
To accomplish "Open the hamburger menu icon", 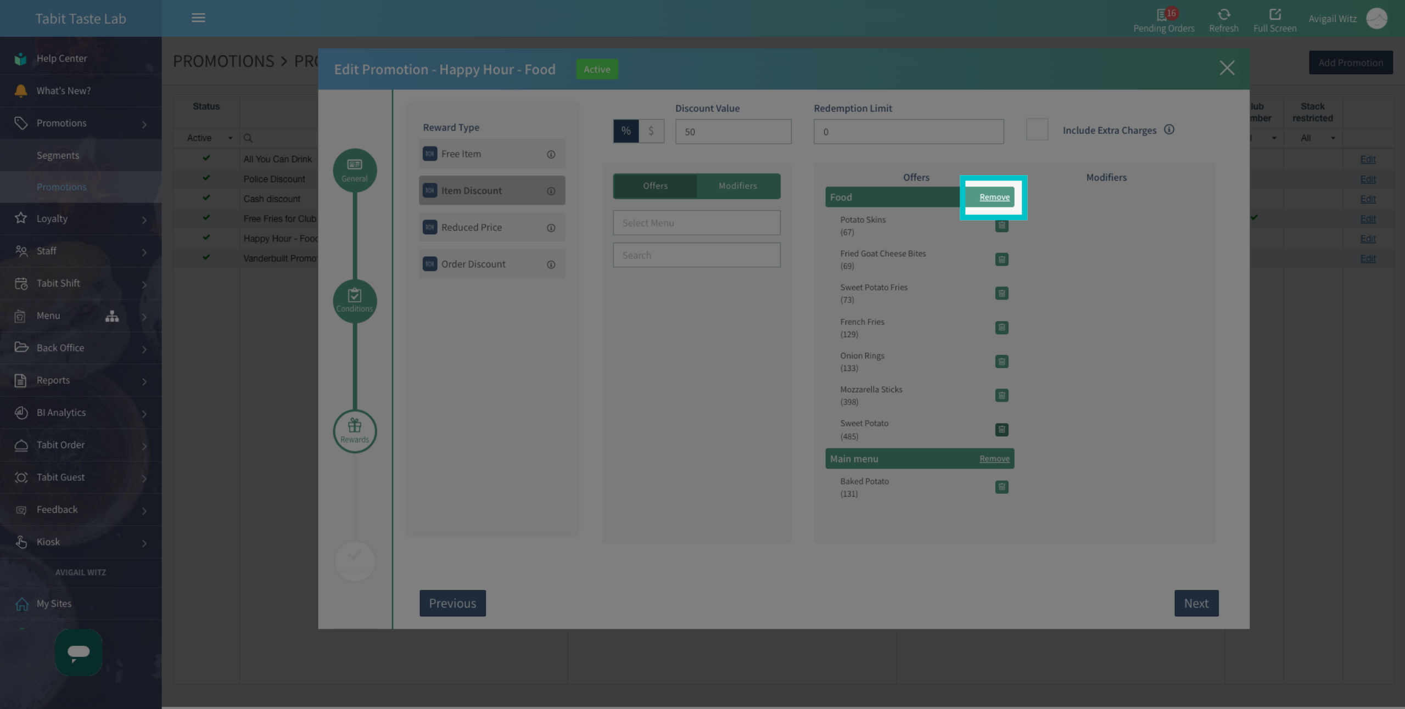I will 198,18.
